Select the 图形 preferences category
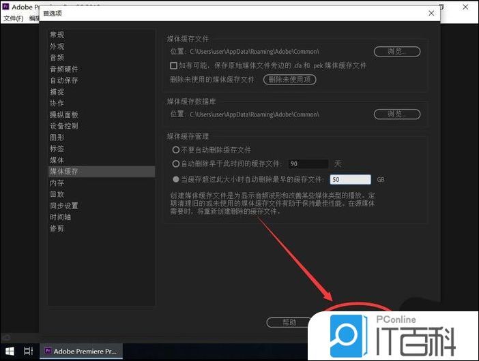The image size is (479, 361). tap(57, 138)
